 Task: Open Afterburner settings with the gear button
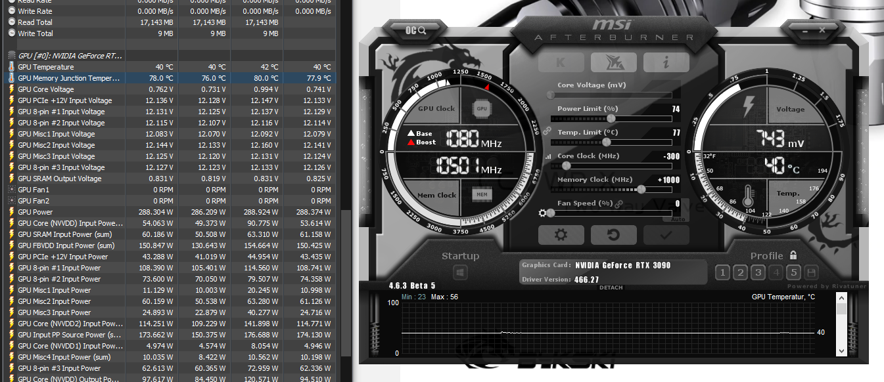click(x=561, y=235)
